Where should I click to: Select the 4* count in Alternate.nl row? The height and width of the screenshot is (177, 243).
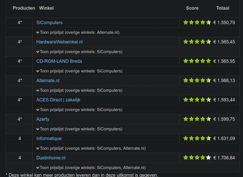coord(20,81)
